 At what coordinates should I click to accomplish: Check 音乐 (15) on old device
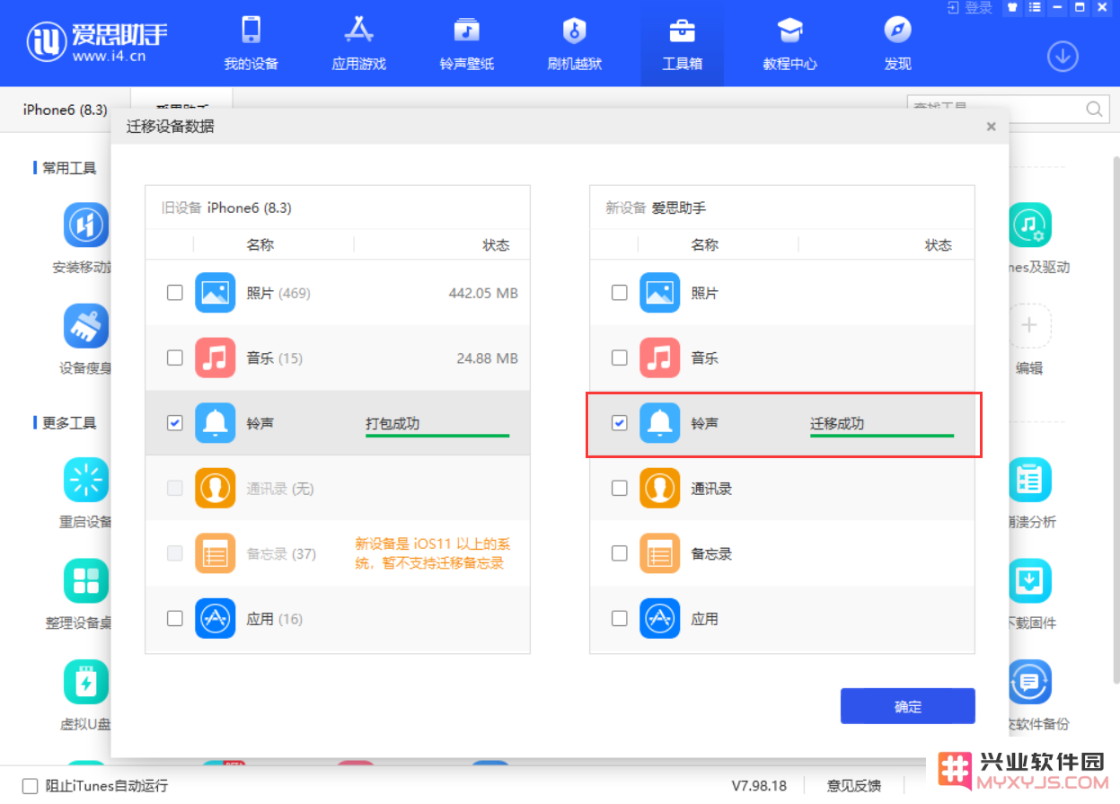(x=175, y=358)
